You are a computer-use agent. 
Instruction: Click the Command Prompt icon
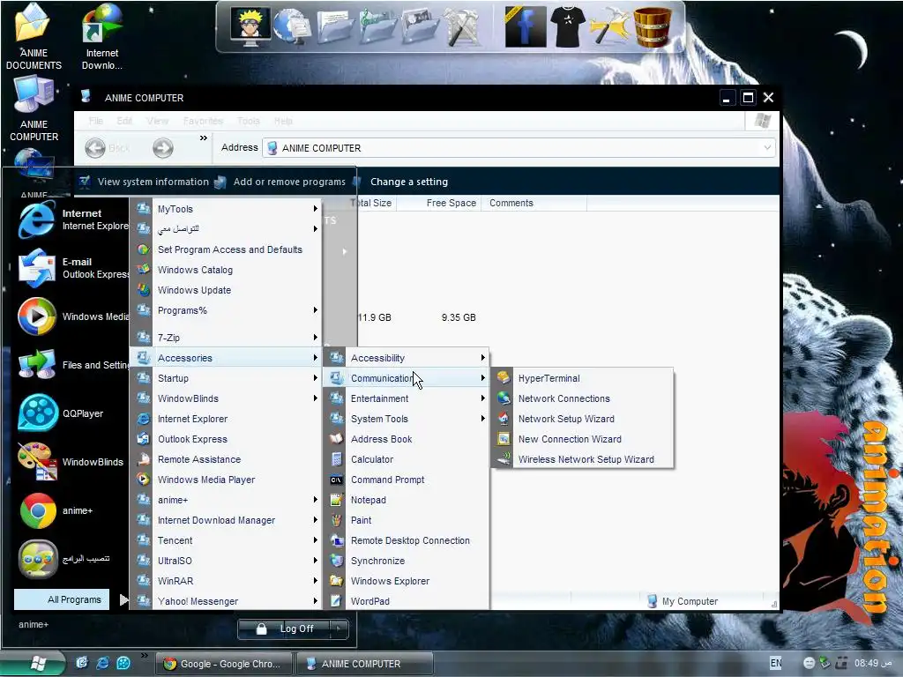[336, 480]
